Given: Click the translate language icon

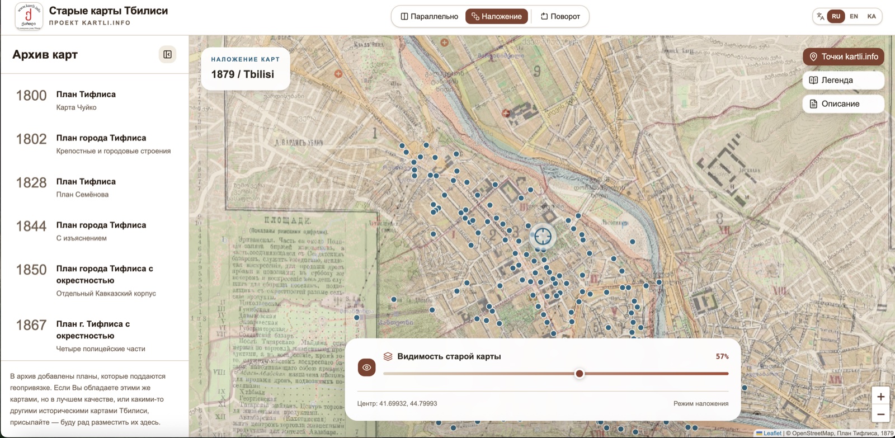Looking at the screenshot, I should pyautogui.click(x=820, y=16).
